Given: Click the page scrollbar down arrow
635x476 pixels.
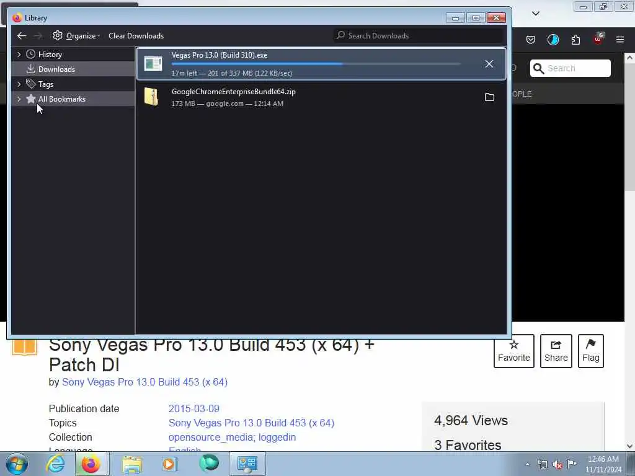Looking at the screenshot, I should [x=630, y=446].
